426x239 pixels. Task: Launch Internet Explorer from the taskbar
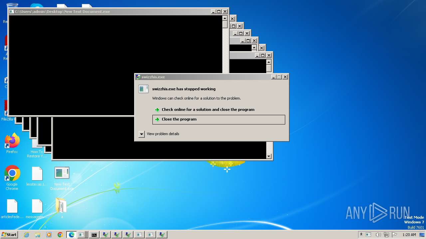(26, 235)
